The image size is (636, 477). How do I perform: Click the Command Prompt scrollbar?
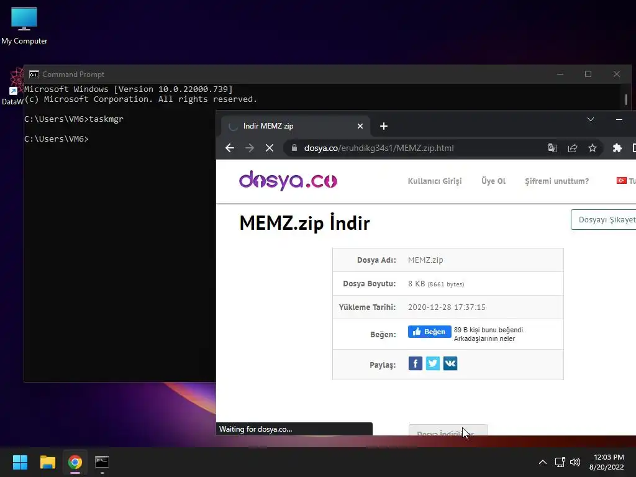(x=626, y=99)
